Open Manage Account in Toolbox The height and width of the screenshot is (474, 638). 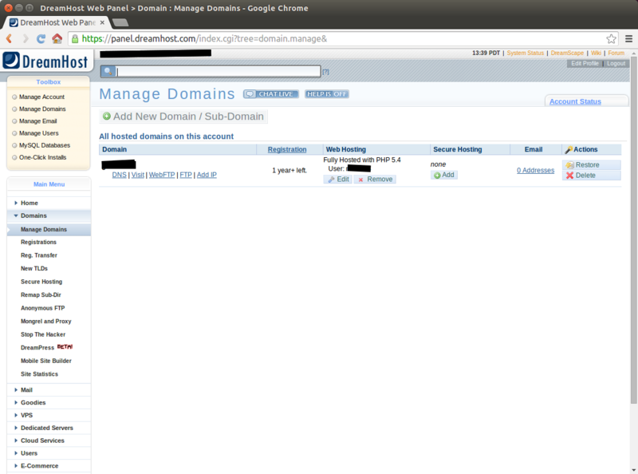41,97
